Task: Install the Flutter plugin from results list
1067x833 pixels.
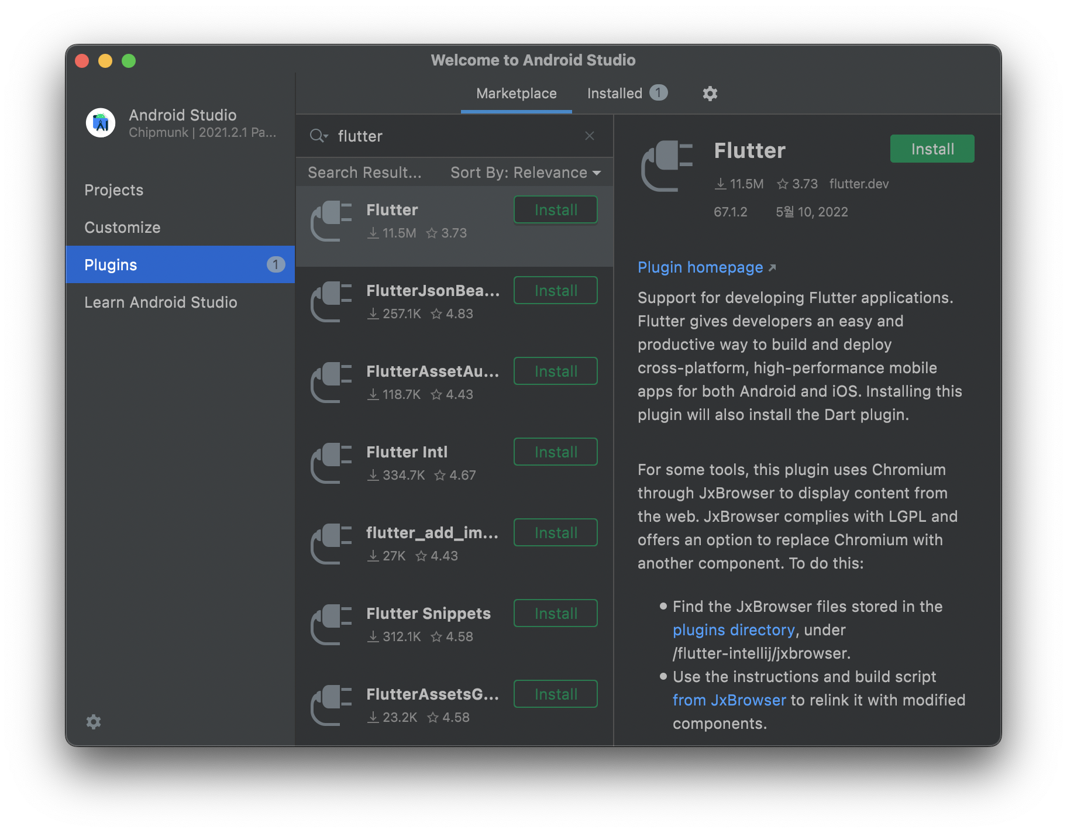Action: tap(556, 210)
